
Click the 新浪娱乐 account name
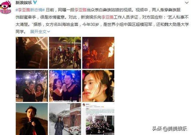24,2
